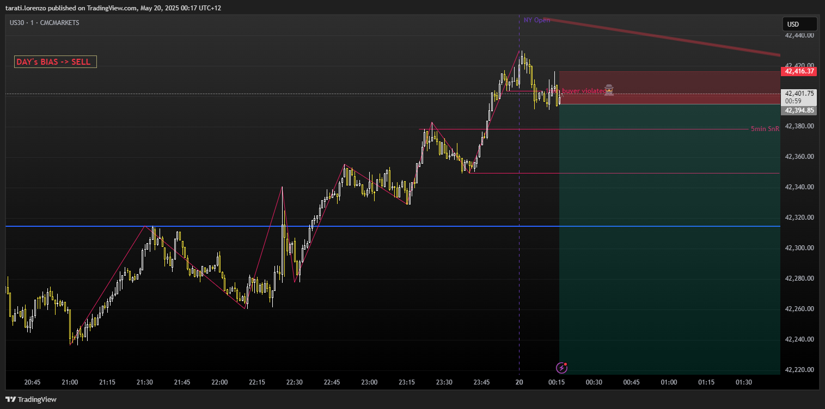The width and height of the screenshot is (825, 409).
Task: Open the USD currency selector
Action: click(x=799, y=24)
